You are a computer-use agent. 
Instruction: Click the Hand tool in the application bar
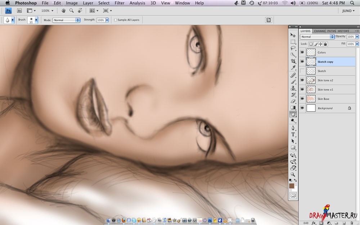pyautogui.click(x=64, y=10)
